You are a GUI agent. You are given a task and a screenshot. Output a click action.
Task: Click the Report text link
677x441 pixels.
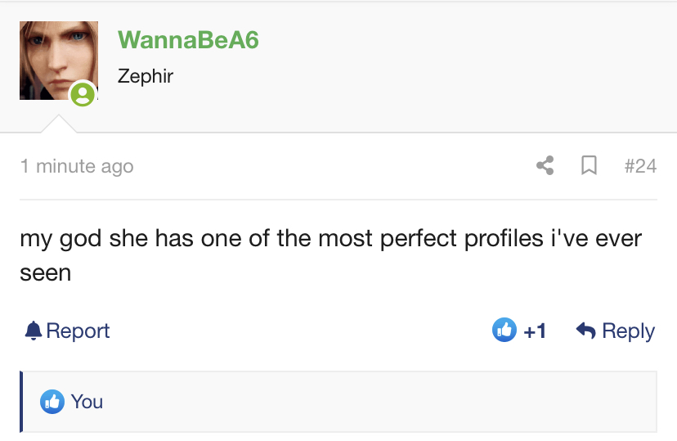78,331
